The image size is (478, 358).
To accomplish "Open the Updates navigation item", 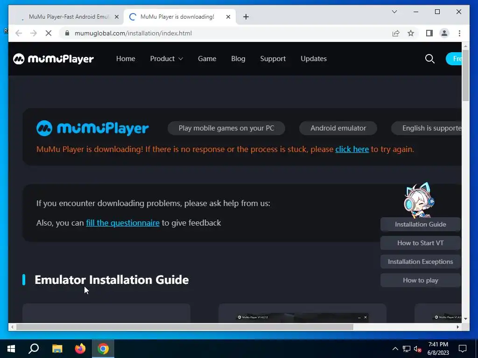I will tap(314, 59).
